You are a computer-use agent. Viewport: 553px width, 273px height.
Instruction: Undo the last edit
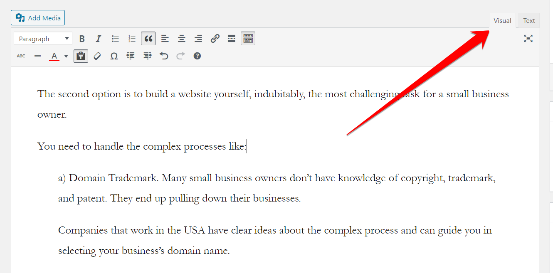point(164,56)
